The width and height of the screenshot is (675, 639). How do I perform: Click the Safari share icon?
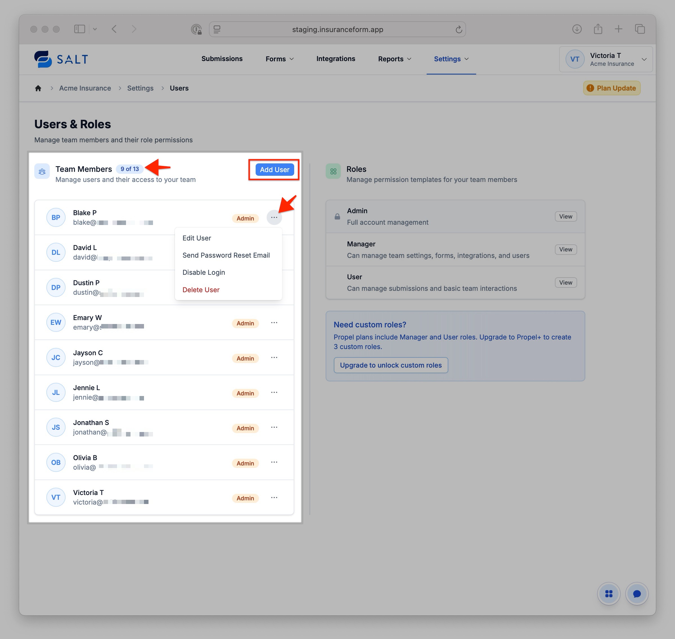coord(598,29)
